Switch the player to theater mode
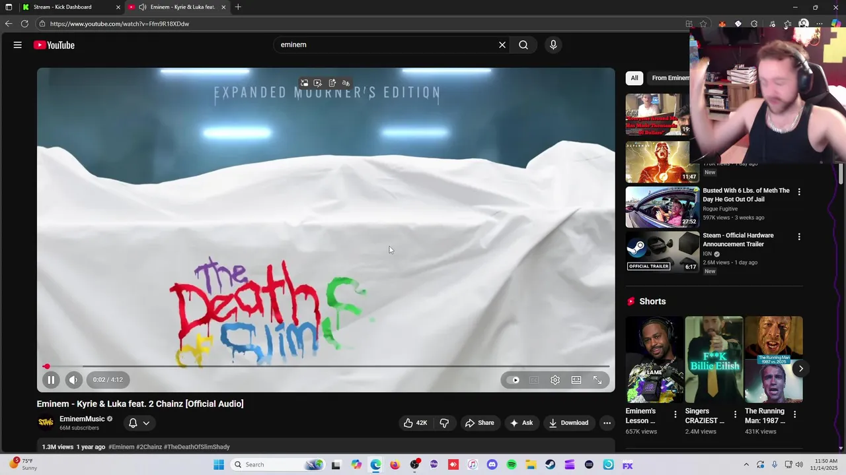846x475 pixels. (576, 379)
